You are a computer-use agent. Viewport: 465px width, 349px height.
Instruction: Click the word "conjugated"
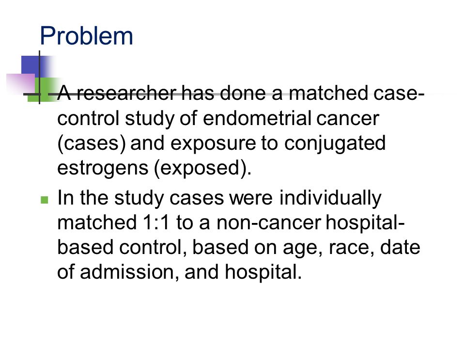pyautogui.click(x=335, y=143)
